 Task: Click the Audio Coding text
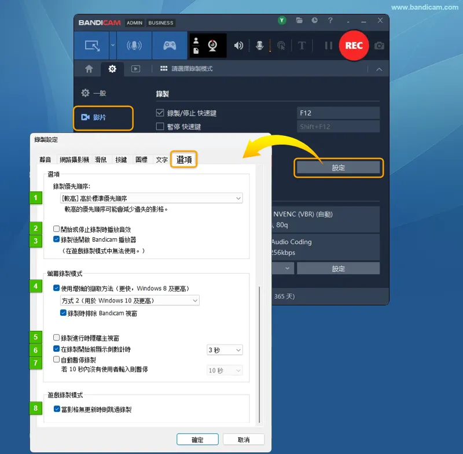292,242
